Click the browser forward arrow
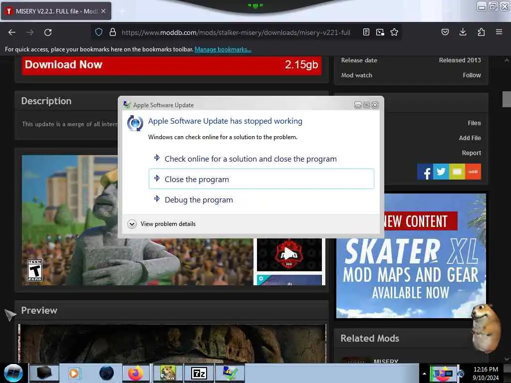Image resolution: width=511 pixels, height=383 pixels. pos(30,32)
